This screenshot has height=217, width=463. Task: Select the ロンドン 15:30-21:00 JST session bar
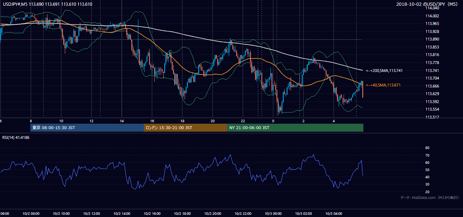coord(185,128)
